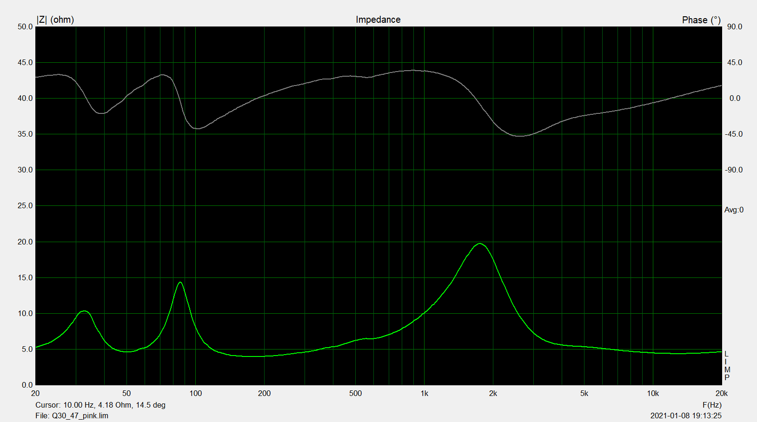Click the 100 frequency tick label
757x422 pixels.
click(195, 393)
